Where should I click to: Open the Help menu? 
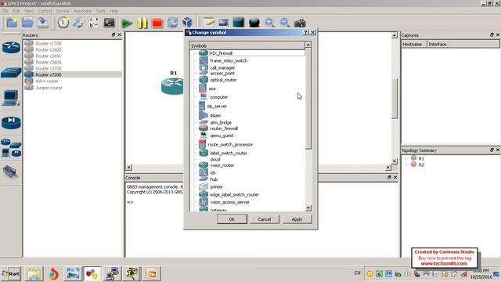pyautogui.click(x=114, y=10)
